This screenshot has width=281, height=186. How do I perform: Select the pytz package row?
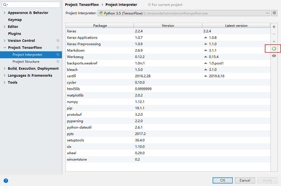click(168, 134)
